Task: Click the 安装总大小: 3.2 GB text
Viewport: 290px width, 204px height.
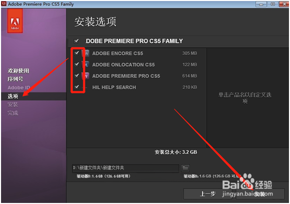Action: [176, 152]
